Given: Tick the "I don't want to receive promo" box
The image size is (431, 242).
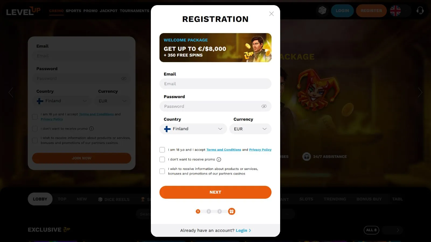Looking at the screenshot, I should coord(162,159).
